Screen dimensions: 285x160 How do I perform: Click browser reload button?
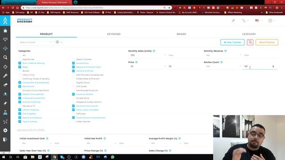12,8
